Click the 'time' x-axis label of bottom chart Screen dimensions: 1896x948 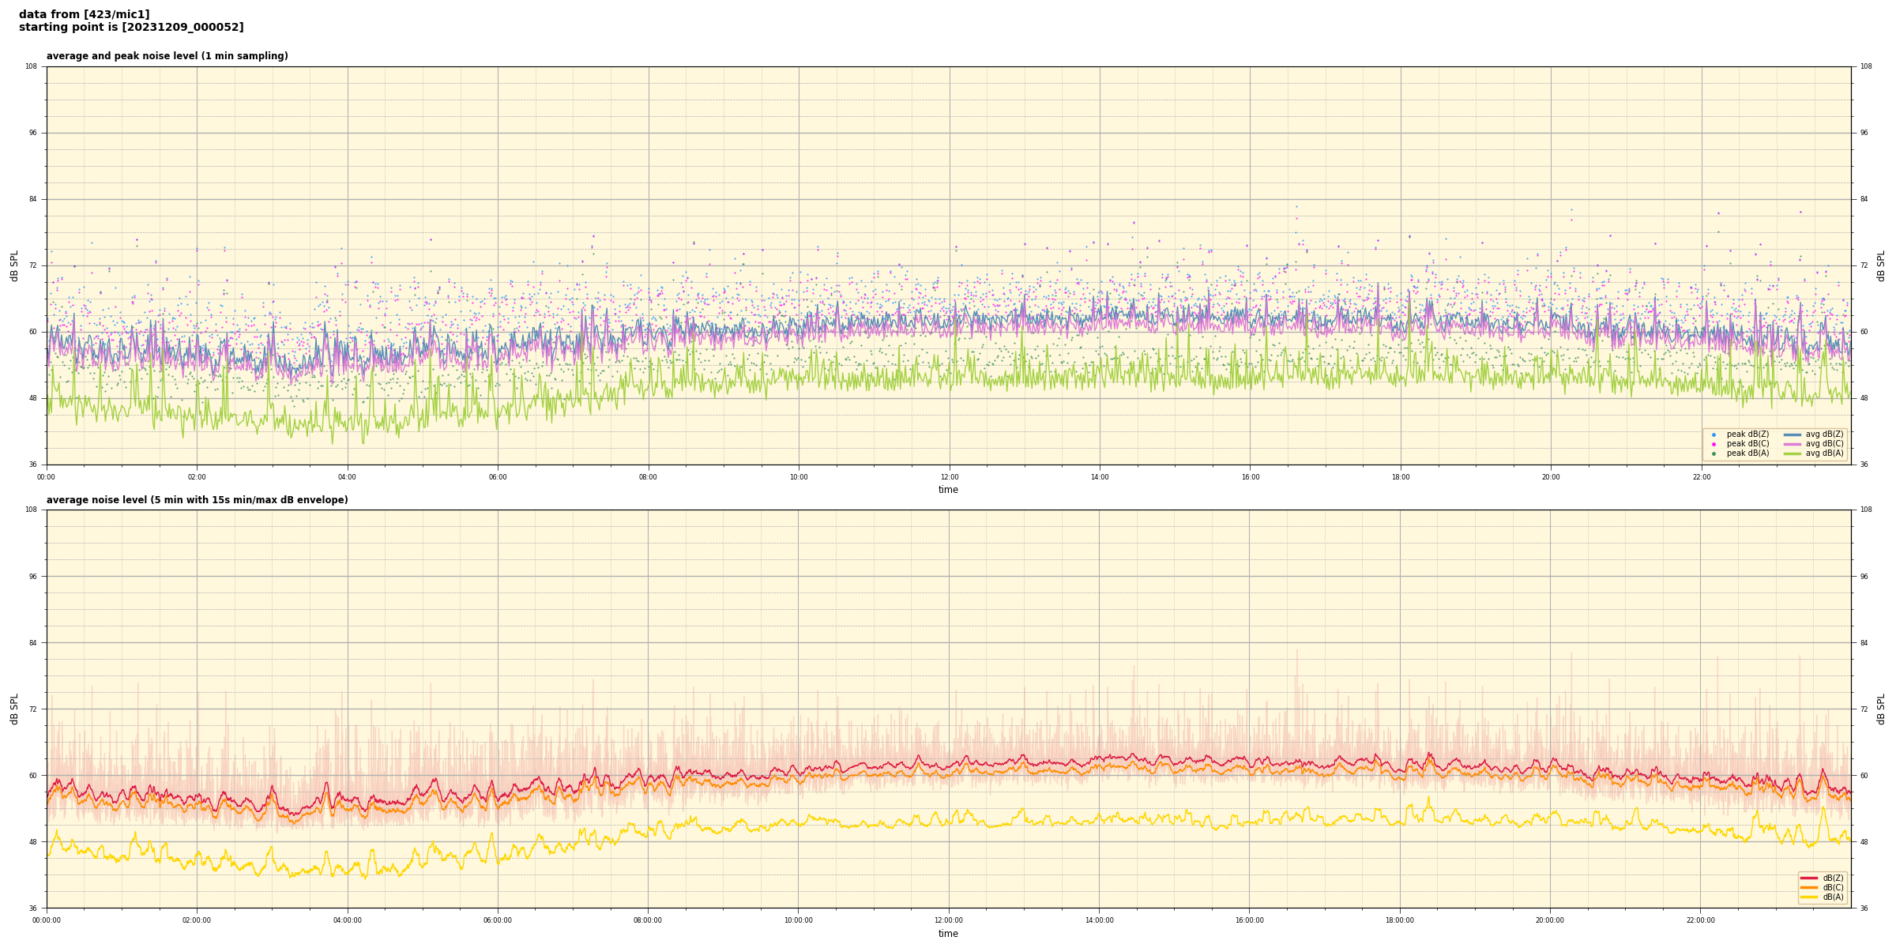tap(948, 934)
